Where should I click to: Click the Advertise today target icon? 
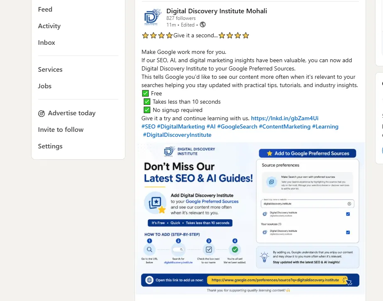(x=42, y=113)
